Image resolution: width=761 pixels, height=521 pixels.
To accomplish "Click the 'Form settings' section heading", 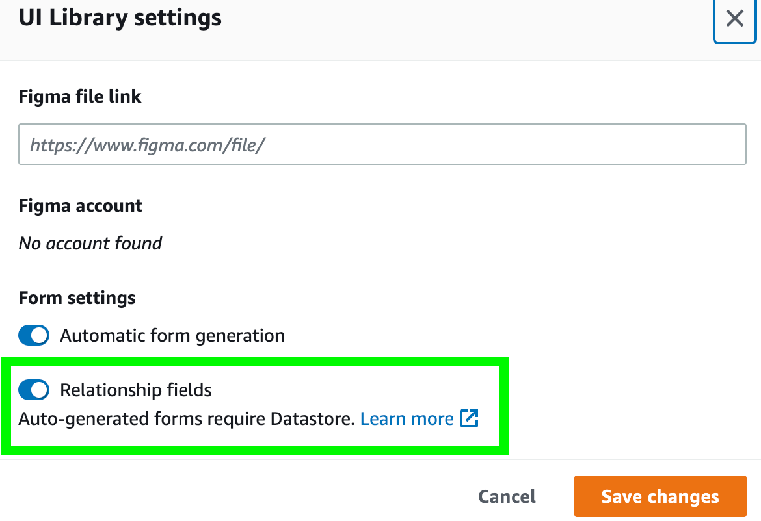I will (x=77, y=298).
